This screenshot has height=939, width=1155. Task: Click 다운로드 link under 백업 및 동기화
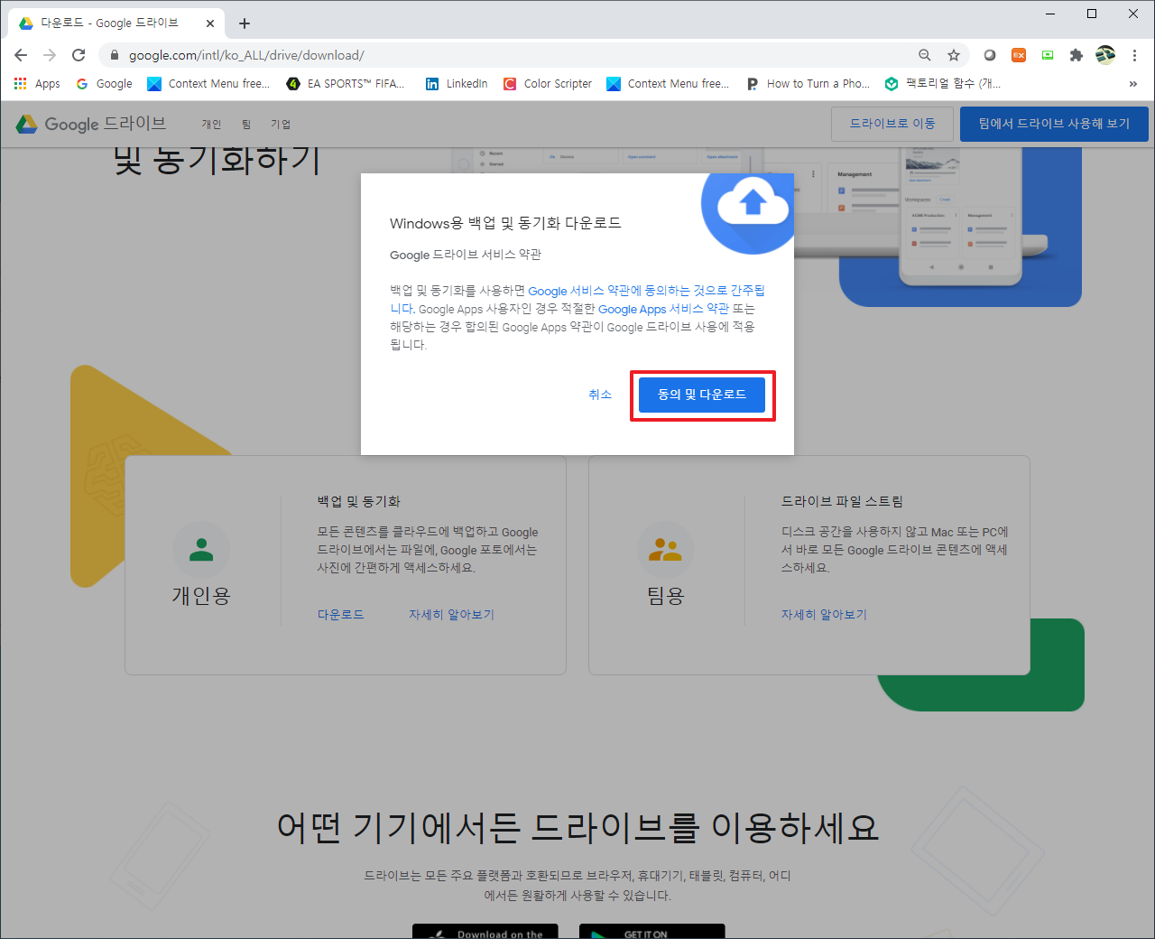tap(341, 614)
